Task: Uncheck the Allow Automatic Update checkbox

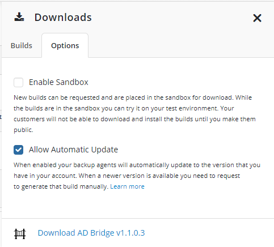Action: pyautogui.click(x=18, y=150)
